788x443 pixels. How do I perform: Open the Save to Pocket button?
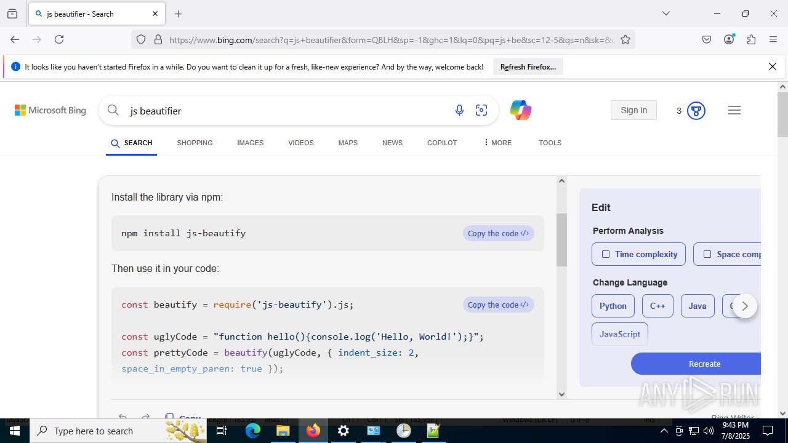point(707,39)
